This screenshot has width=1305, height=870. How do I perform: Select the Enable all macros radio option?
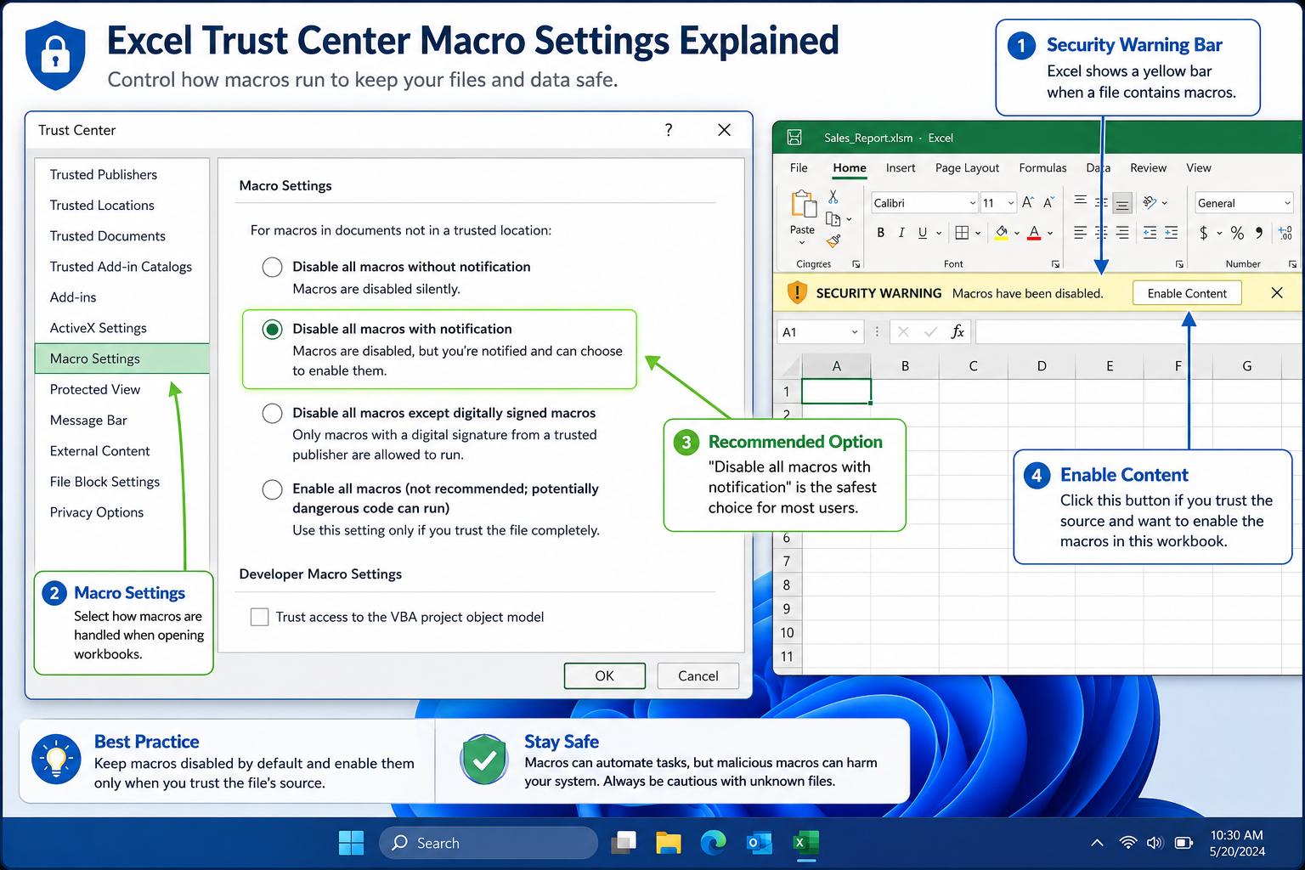click(x=272, y=489)
